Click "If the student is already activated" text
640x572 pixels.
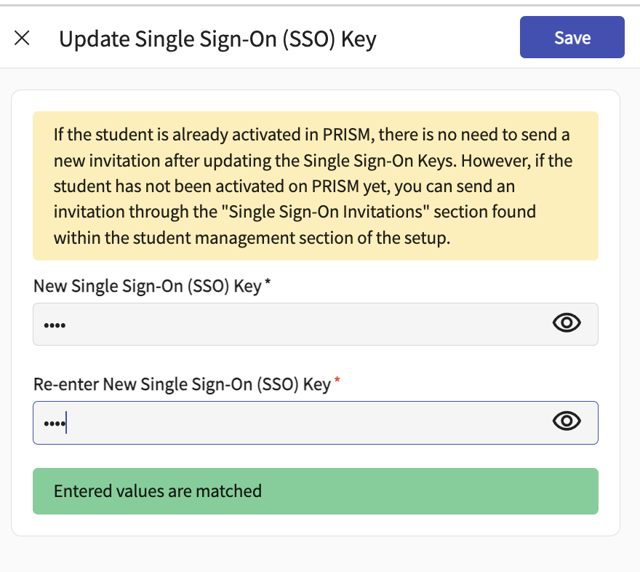point(175,135)
